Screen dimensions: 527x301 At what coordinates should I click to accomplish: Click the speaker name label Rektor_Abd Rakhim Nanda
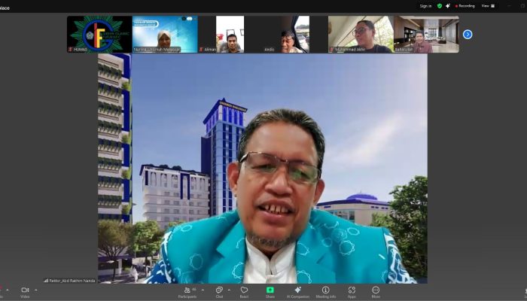tap(70, 281)
